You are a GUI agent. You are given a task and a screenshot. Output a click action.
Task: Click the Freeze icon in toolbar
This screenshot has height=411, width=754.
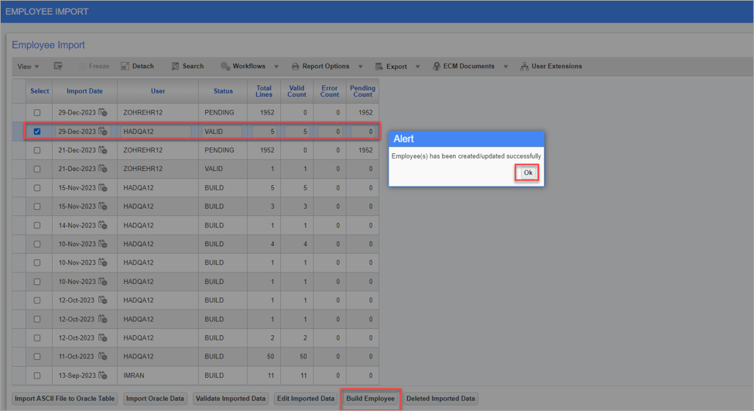[82, 67]
